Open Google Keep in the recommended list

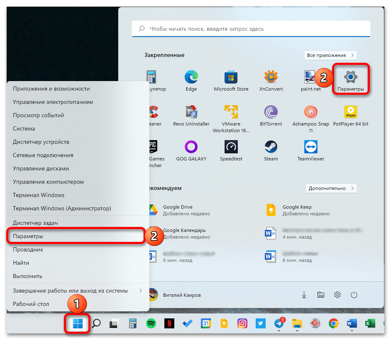tap(298, 210)
